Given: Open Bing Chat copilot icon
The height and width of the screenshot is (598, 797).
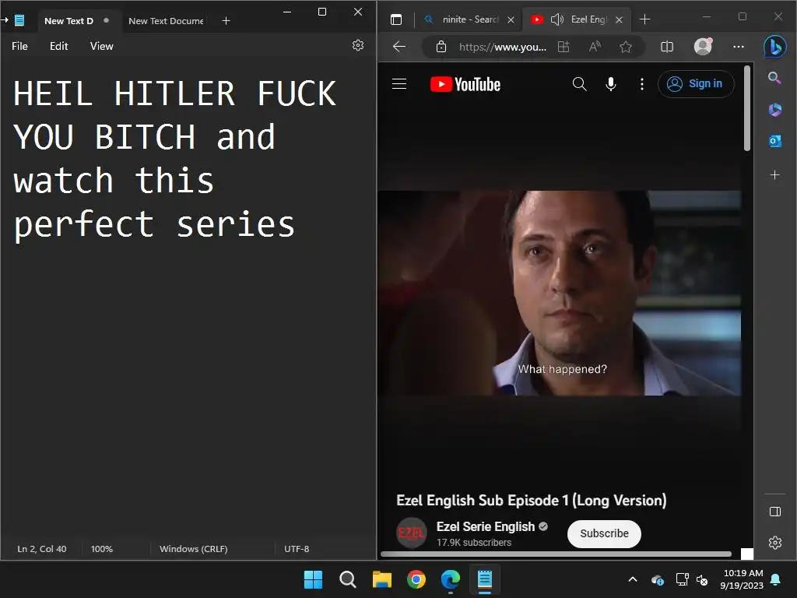Looking at the screenshot, I should tap(775, 47).
